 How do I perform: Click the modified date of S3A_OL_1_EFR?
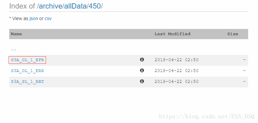[x=176, y=60]
